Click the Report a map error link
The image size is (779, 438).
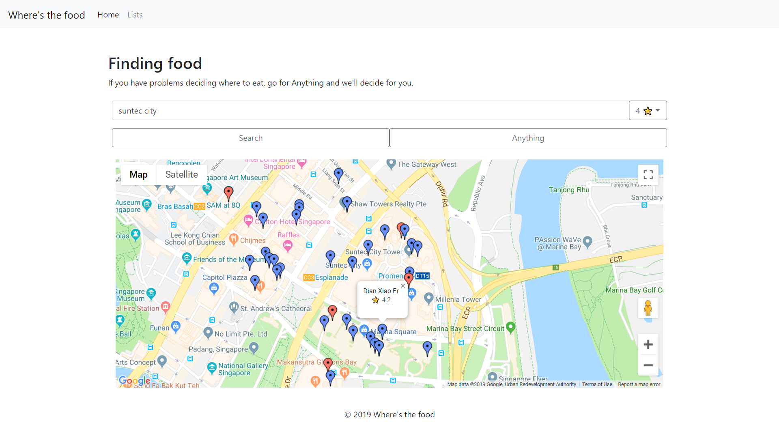(639, 384)
